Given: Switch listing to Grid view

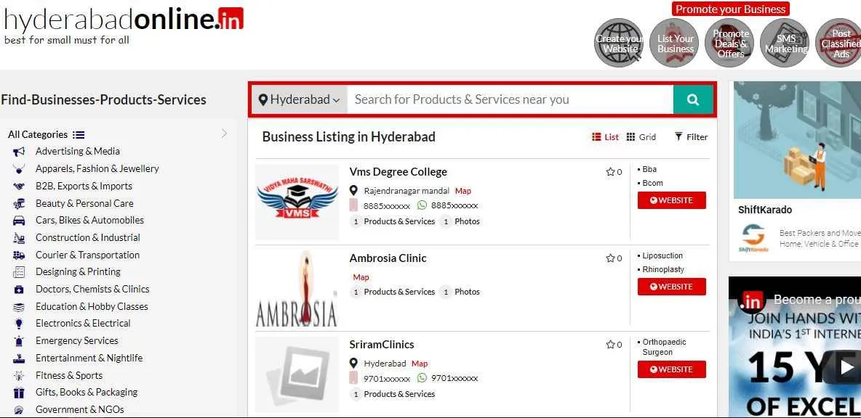Looking at the screenshot, I should [641, 137].
